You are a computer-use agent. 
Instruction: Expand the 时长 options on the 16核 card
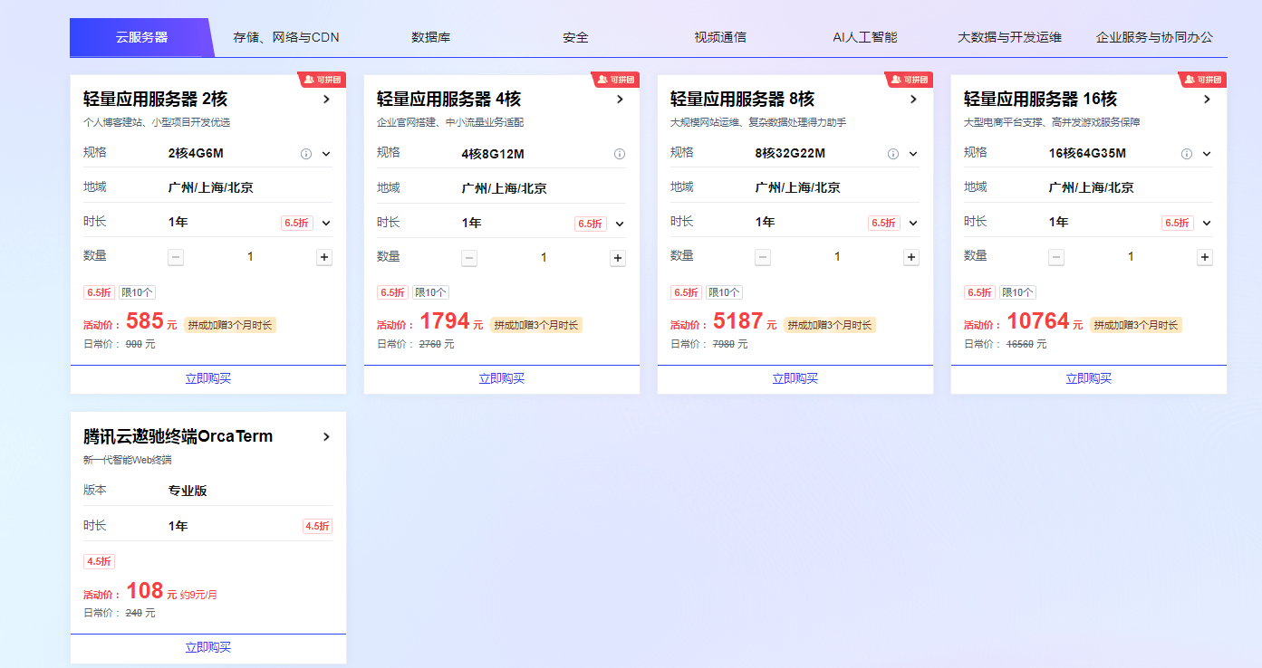click(1205, 222)
